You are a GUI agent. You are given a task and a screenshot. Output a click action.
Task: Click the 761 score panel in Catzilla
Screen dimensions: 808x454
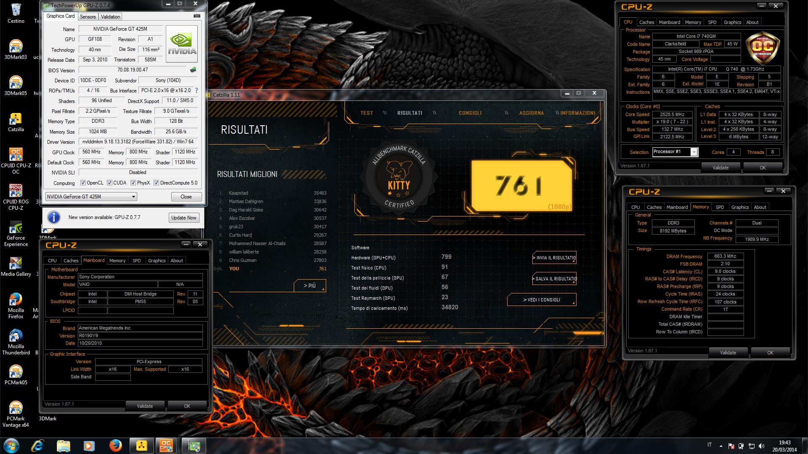(521, 185)
